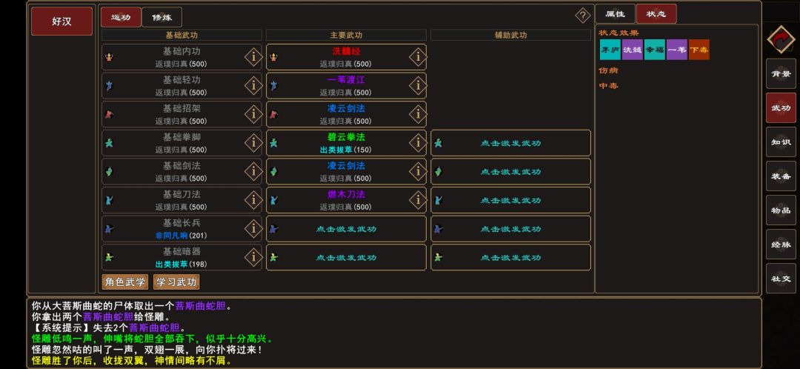
Task: Switch to the 属性 tab
Action: coord(616,14)
